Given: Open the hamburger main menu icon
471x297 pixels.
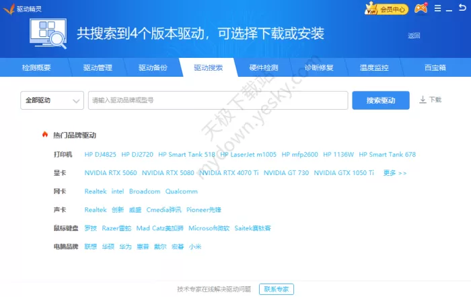Looking at the screenshot, I should [x=437, y=8].
